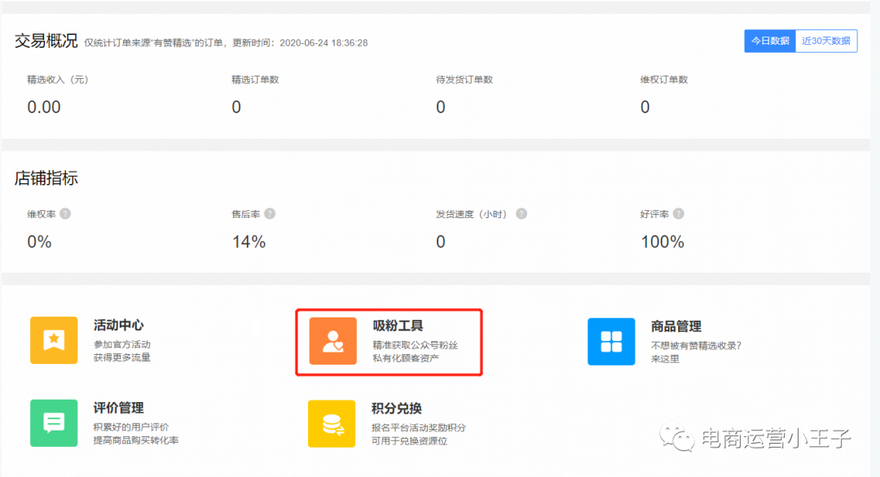Open the 积分兑换 title link
The width and height of the screenshot is (880, 477).
pos(397,409)
